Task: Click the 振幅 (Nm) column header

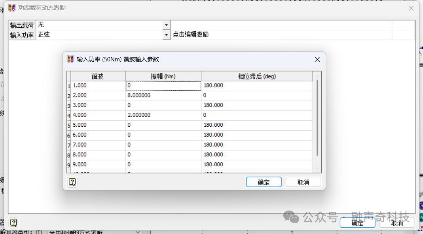Action: tap(163, 76)
